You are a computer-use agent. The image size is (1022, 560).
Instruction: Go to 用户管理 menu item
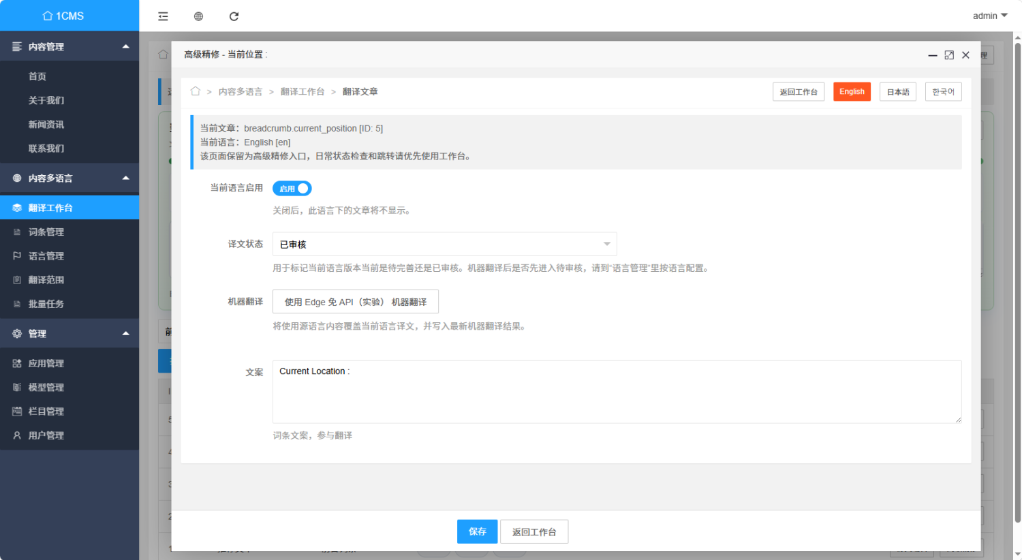click(69, 435)
